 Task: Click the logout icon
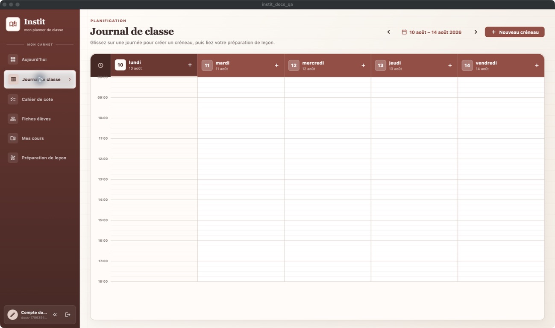tap(68, 315)
